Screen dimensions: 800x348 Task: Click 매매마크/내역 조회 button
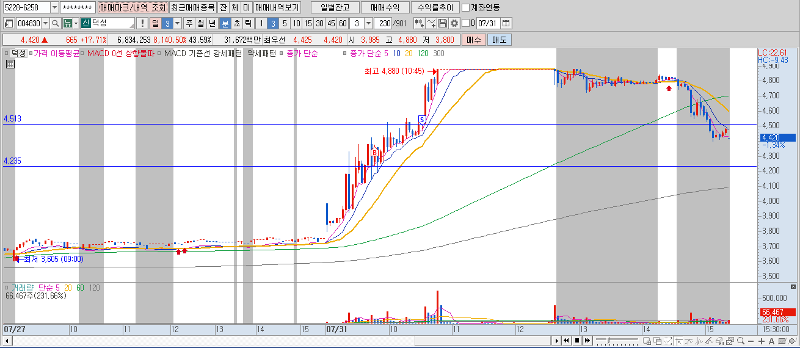pos(133,7)
